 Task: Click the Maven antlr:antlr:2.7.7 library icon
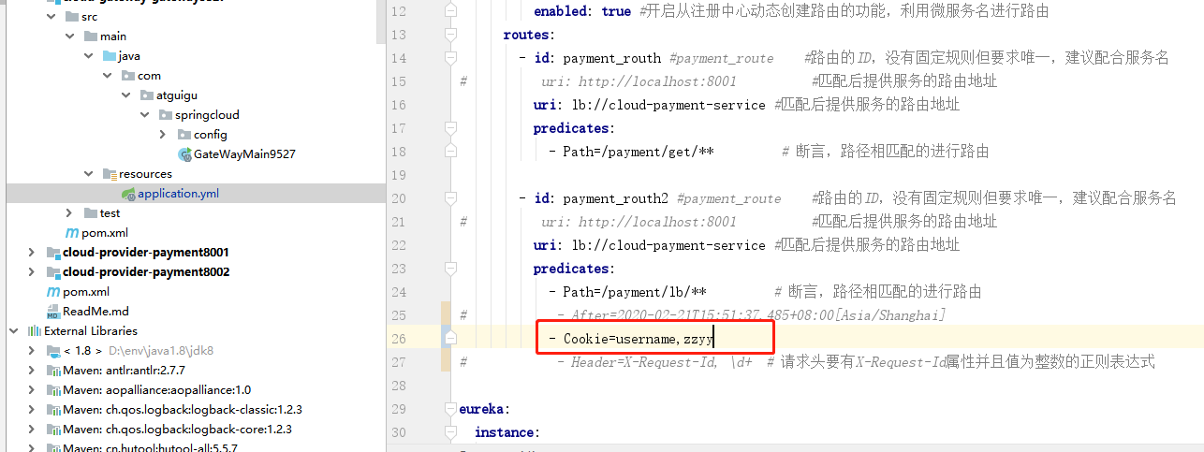point(53,371)
